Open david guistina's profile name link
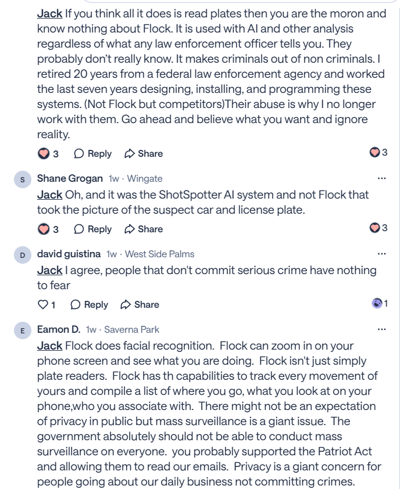401x489 pixels. (69, 254)
